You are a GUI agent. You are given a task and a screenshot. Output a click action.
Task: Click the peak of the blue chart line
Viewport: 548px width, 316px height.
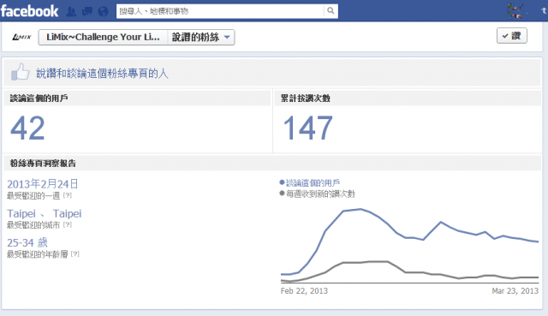click(x=360, y=209)
